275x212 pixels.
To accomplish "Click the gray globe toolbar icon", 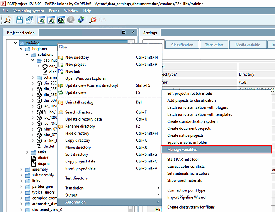I will click(x=71, y=20).
